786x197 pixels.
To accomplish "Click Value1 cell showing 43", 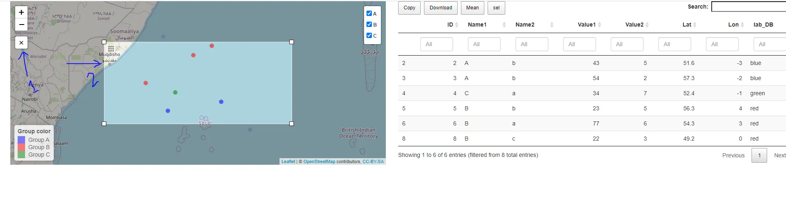I will click(x=596, y=63).
